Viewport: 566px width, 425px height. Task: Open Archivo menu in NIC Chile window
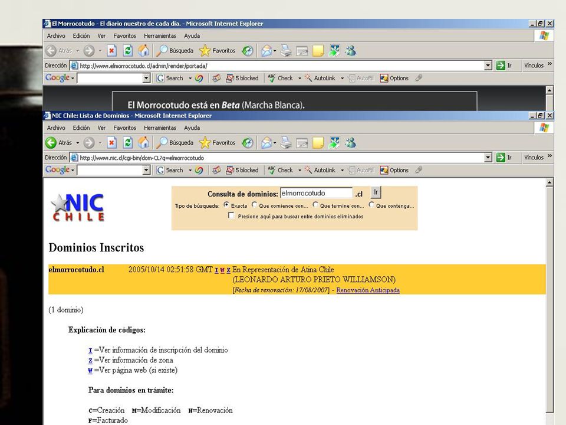pos(56,128)
